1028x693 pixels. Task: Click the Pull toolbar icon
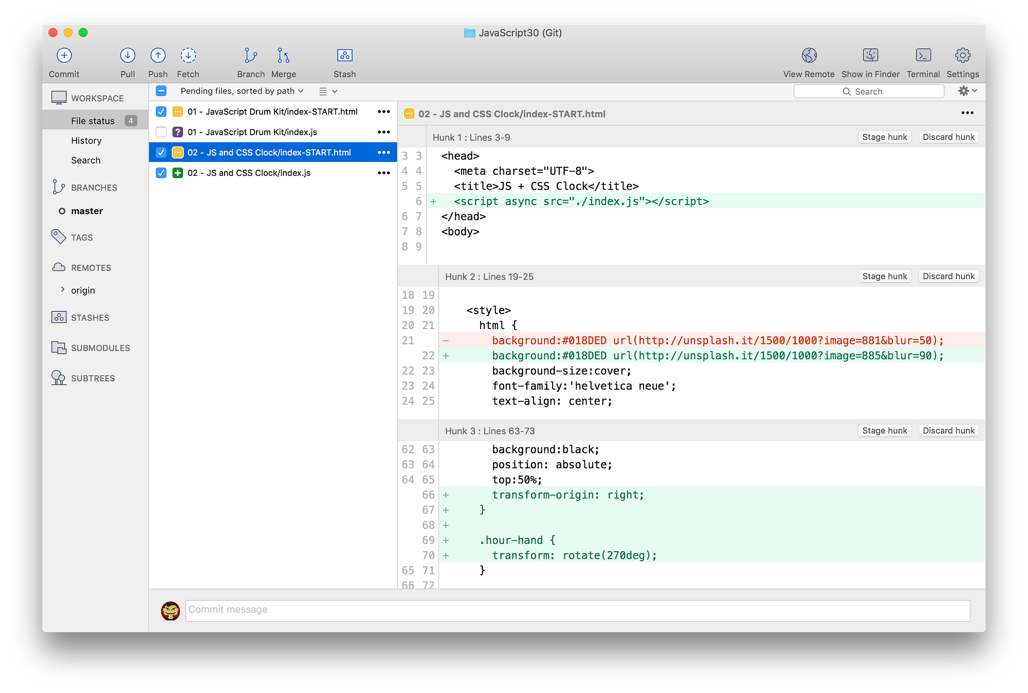coord(127,55)
